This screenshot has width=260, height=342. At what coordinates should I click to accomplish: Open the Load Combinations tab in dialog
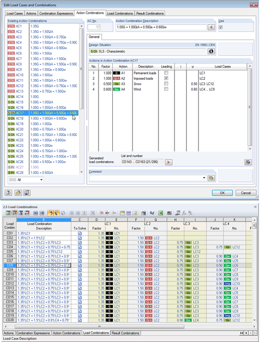point(120,13)
